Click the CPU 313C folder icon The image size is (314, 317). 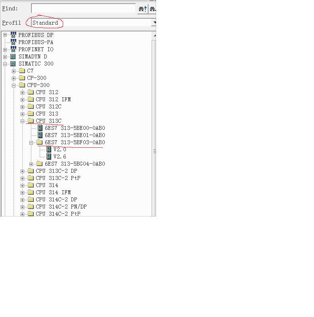click(x=31, y=121)
